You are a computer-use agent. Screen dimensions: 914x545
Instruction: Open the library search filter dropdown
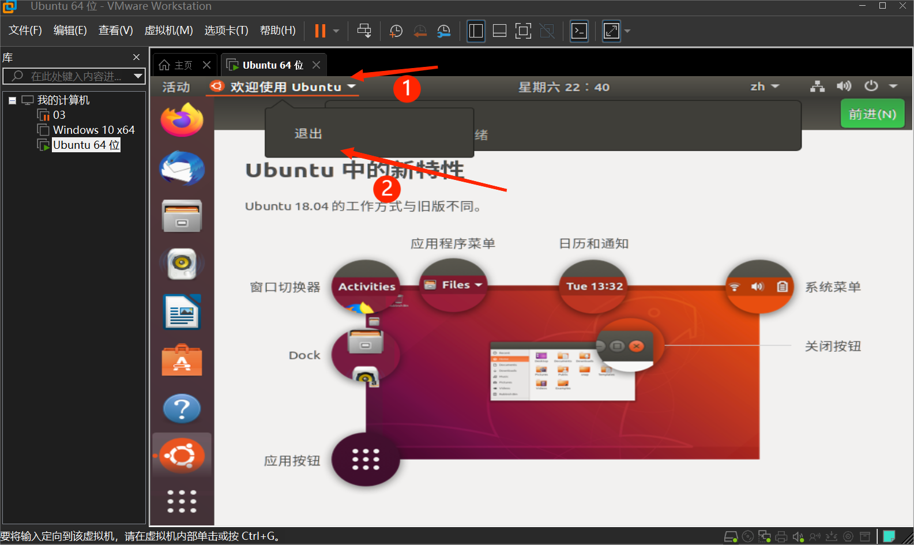pyautogui.click(x=138, y=76)
